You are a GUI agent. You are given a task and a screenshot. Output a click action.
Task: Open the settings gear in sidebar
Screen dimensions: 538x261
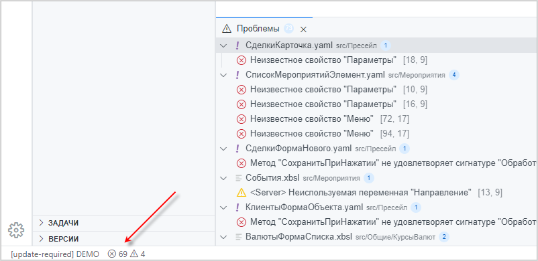[16, 230]
